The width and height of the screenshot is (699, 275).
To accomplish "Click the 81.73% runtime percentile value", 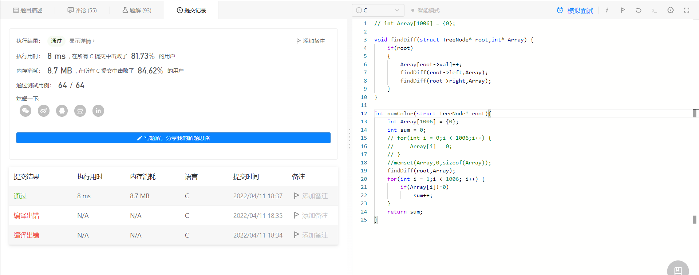I will 143,56.
